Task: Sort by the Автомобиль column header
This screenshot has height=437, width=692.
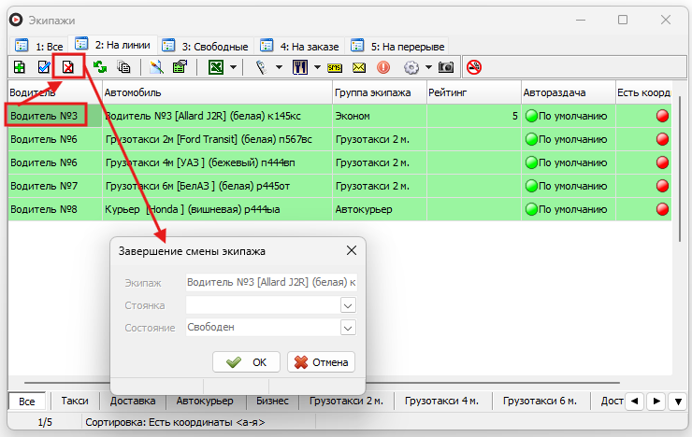Action: pos(218,93)
